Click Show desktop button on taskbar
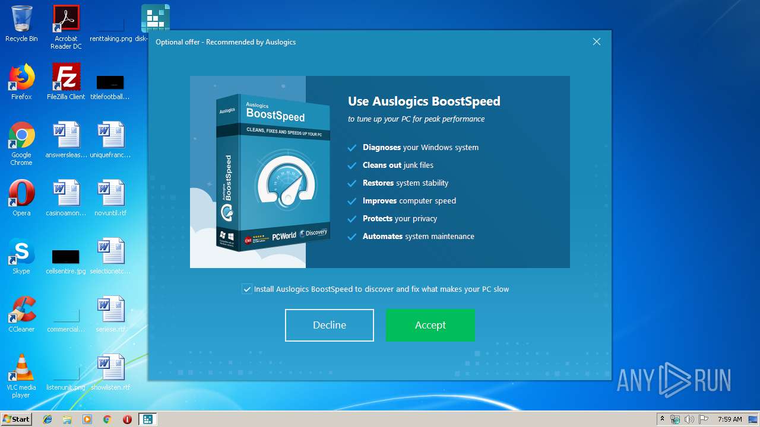 (754, 419)
